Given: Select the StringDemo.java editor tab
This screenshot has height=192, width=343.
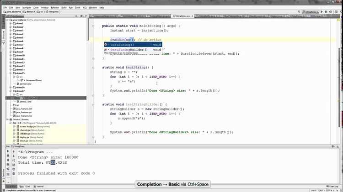Looking at the screenshot, I should click(x=183, y=16).
